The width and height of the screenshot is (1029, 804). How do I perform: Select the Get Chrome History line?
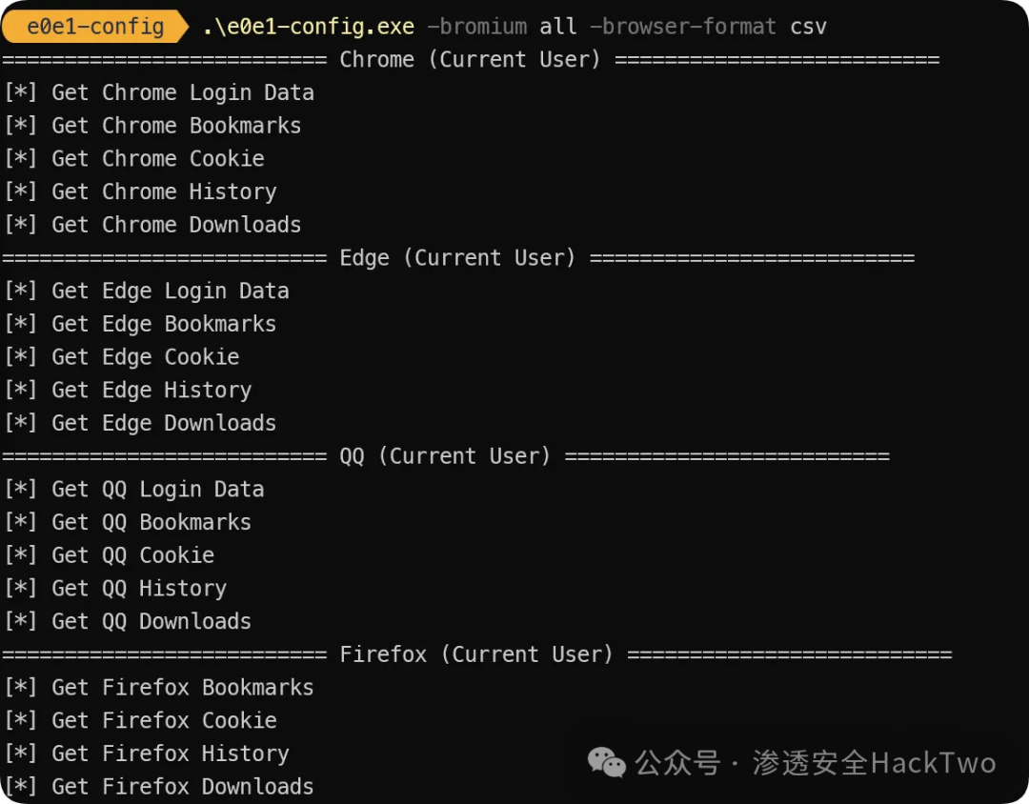140,191
